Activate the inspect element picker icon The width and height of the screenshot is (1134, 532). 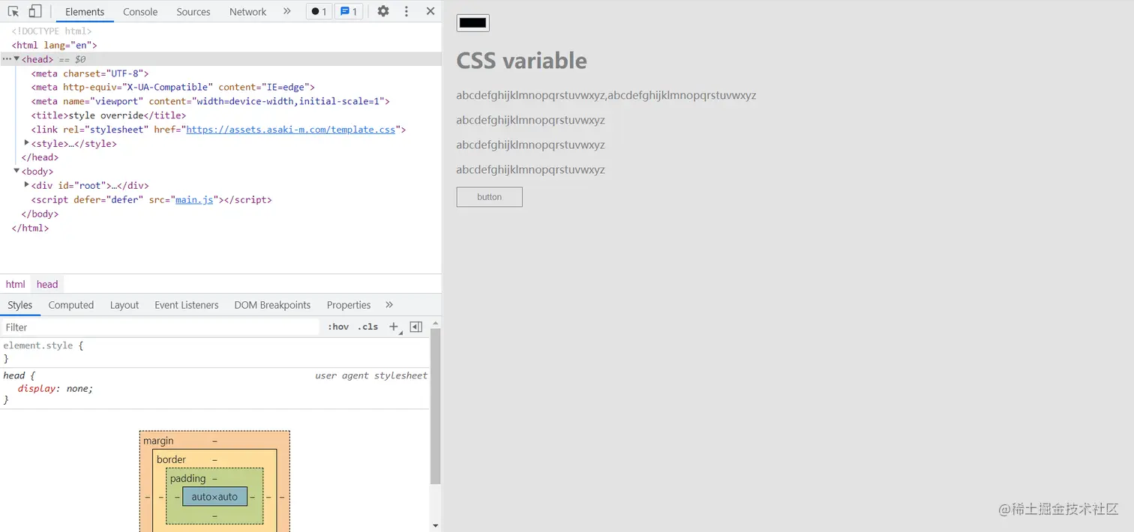click(x=13, y=11)
